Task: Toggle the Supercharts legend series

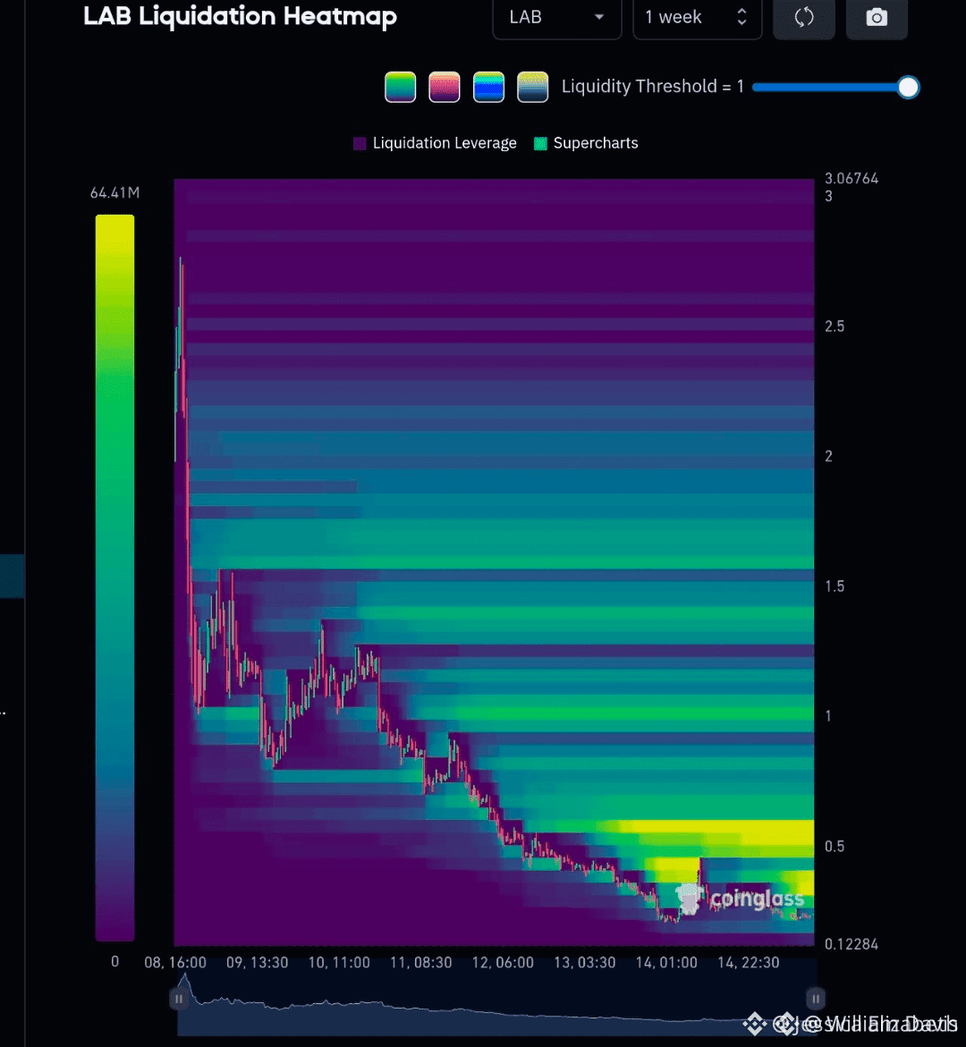Action: pyautogui.click(x=586, y=143)
